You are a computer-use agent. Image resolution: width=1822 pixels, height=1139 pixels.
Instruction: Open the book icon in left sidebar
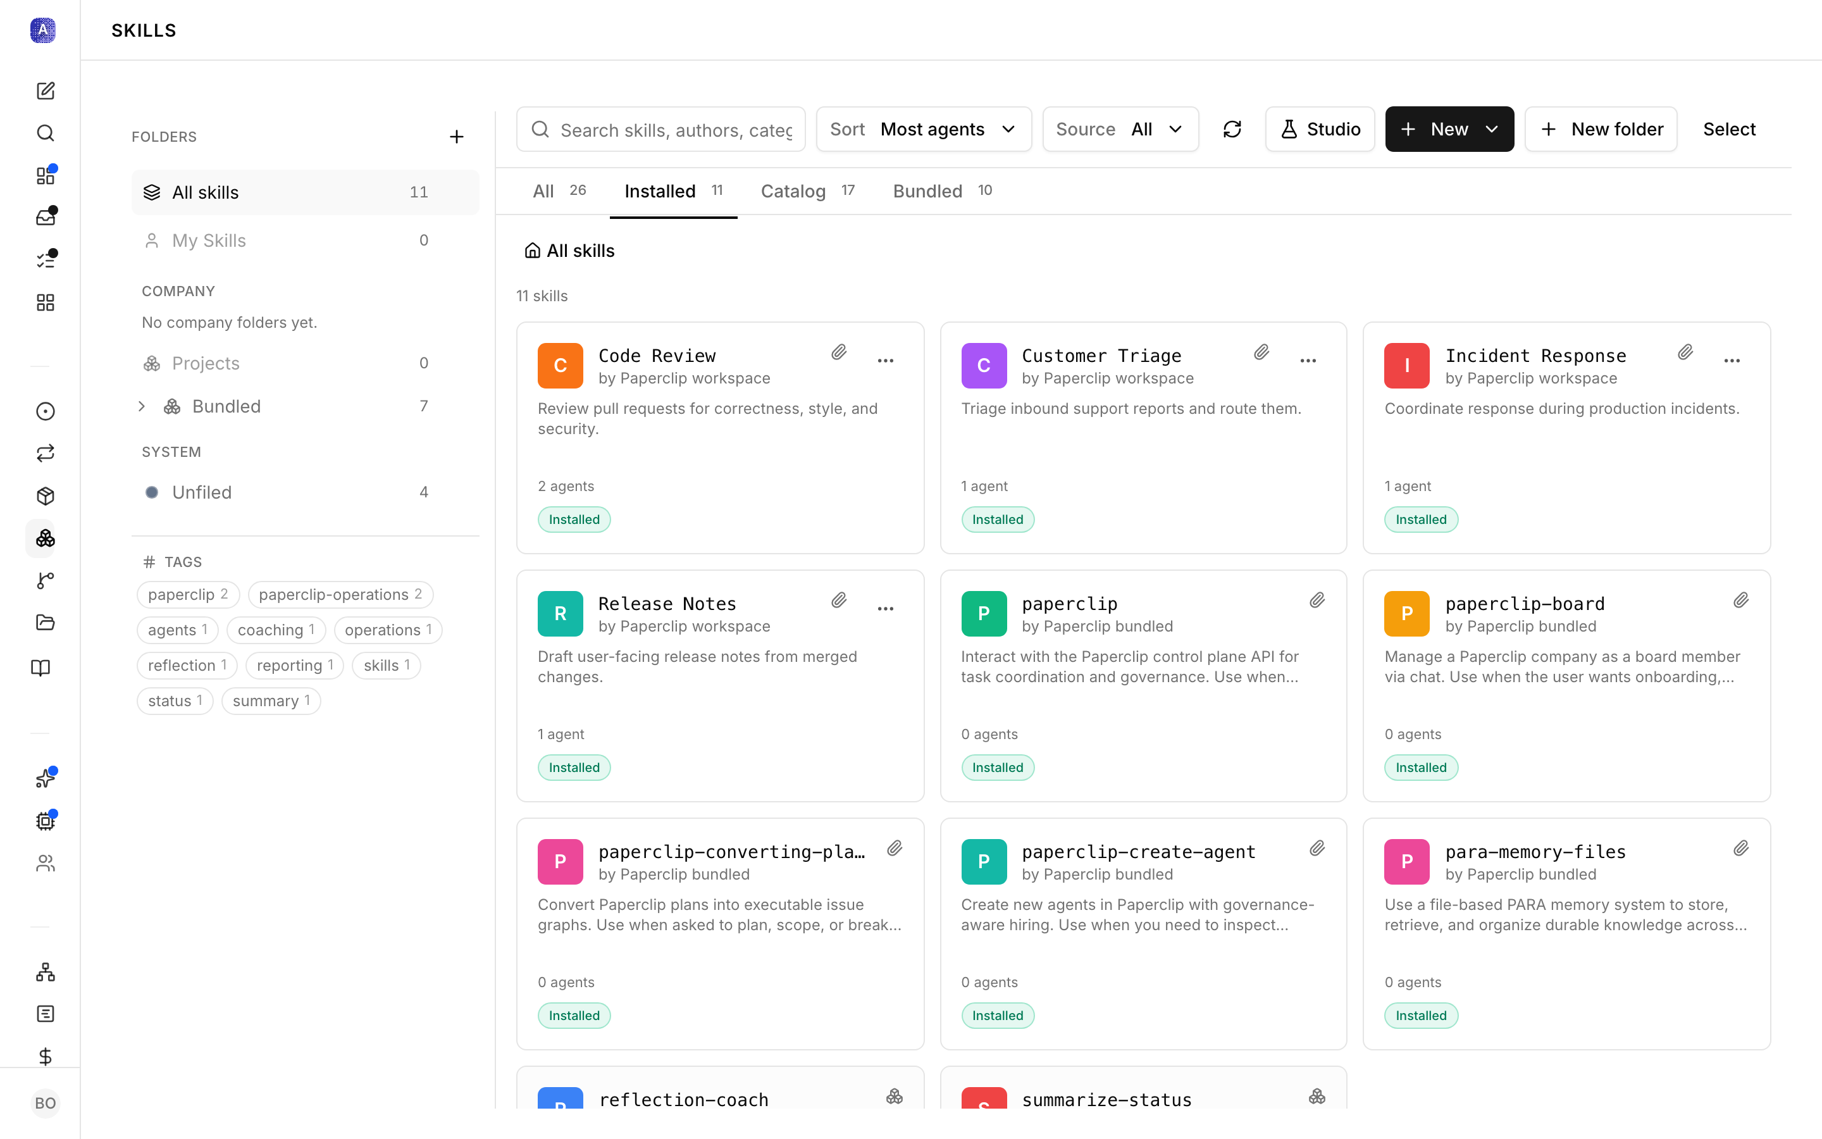[x=40, y=668]
